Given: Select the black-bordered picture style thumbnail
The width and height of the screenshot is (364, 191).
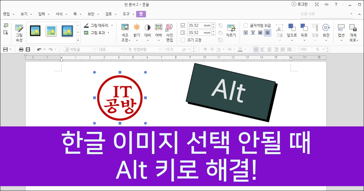Looking at the screenshot, I should (35, 31).
